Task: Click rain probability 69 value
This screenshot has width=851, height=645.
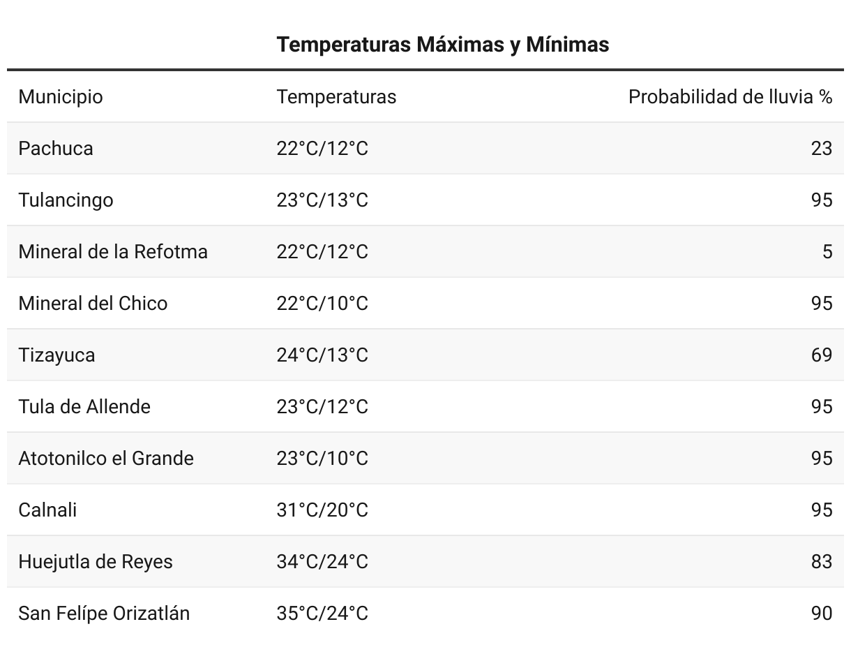Action: pyautogui.click(x=822, y=355)
